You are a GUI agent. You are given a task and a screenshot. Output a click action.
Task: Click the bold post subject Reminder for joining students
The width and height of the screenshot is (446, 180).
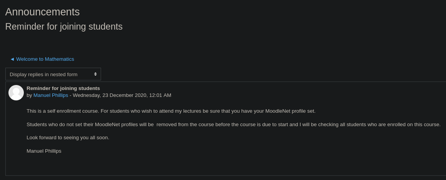pyautogui.click(x=63, y=88)
